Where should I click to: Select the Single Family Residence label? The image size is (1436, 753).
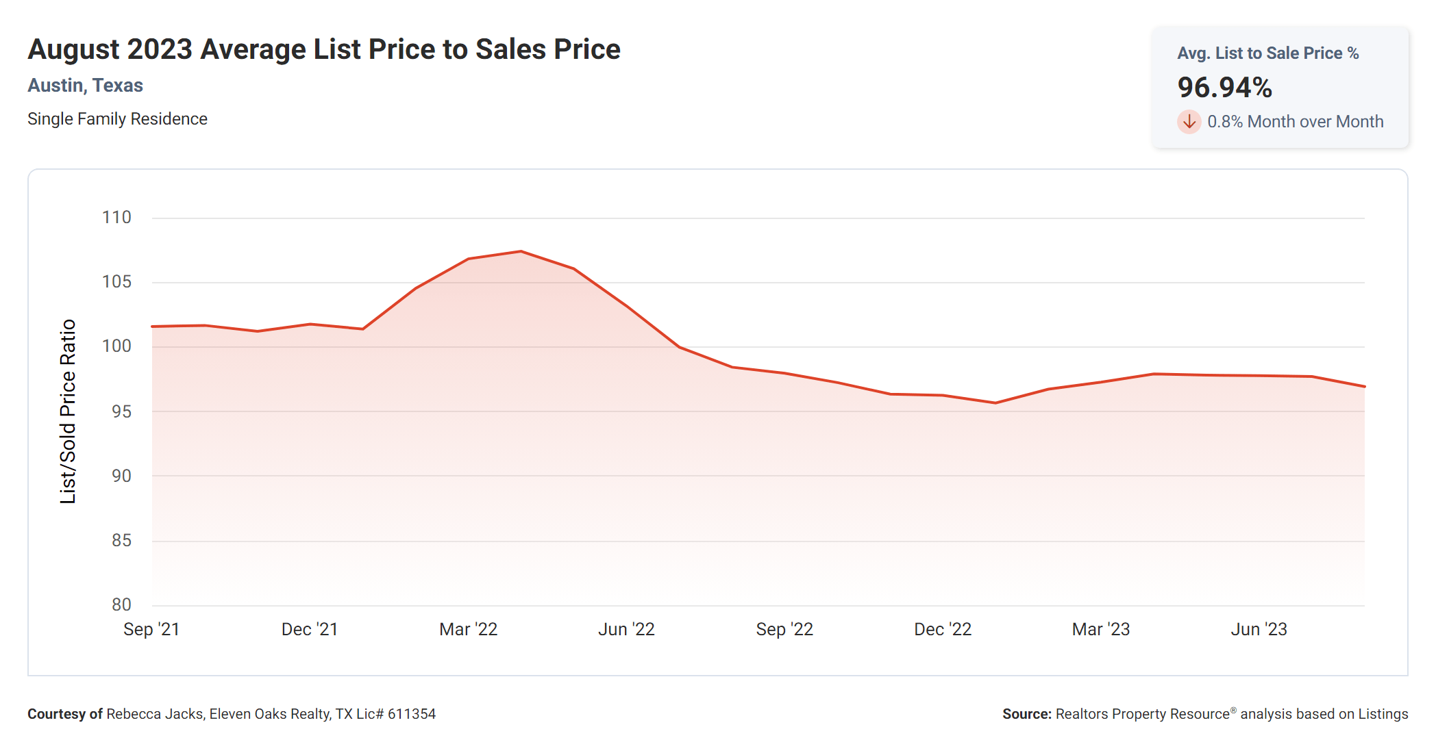click(x=117, y=119)
